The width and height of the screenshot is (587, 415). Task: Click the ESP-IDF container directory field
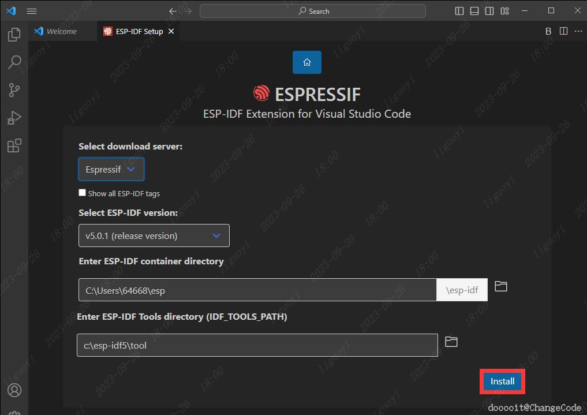[257, 290]
